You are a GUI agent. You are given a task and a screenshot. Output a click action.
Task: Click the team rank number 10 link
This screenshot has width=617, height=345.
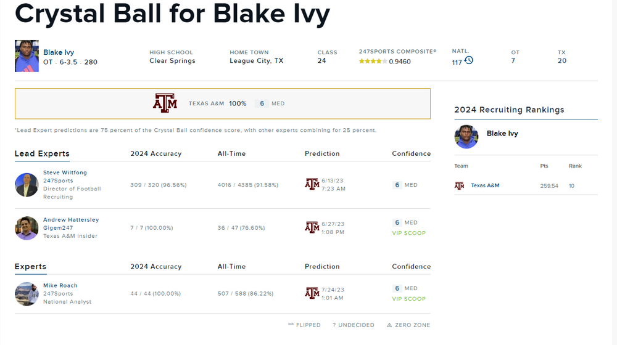(571, 186)
